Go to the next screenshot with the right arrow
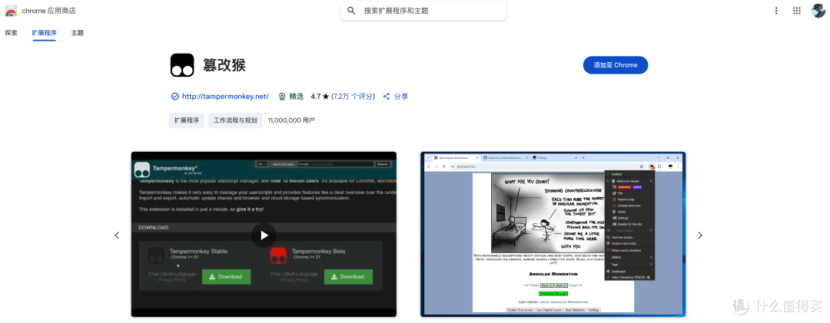830x323 pixels. coord(700,236)
